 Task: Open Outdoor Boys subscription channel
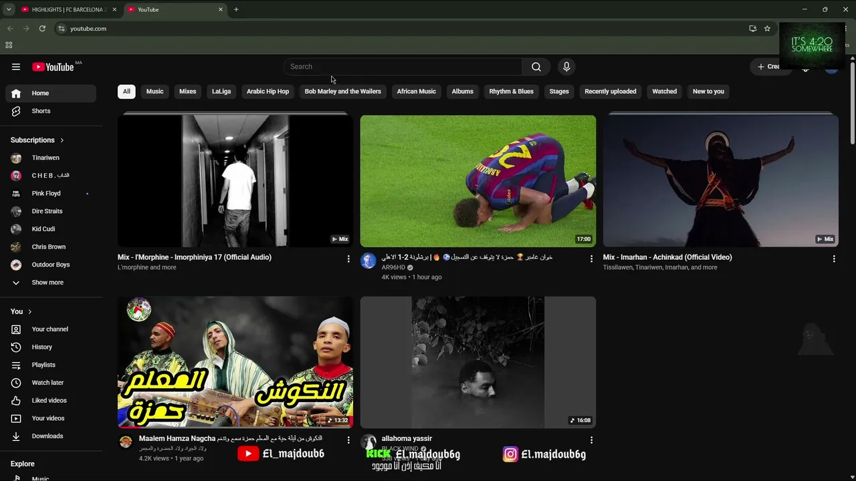pos(51,265)
